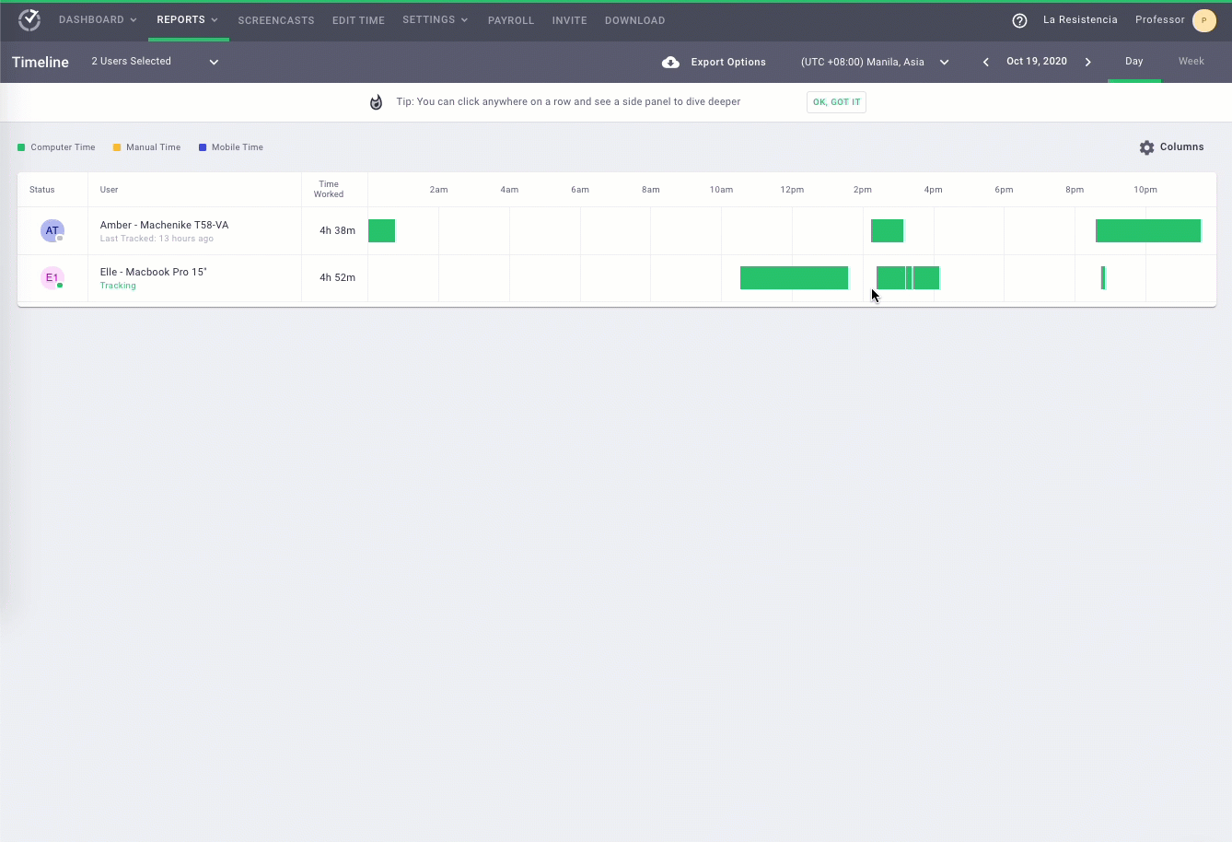Image resolution: width=1232 pixels, height=842 pixels.
Task: Click the tip flame icon
Action: pyautogui.click(x=376, y=102)
